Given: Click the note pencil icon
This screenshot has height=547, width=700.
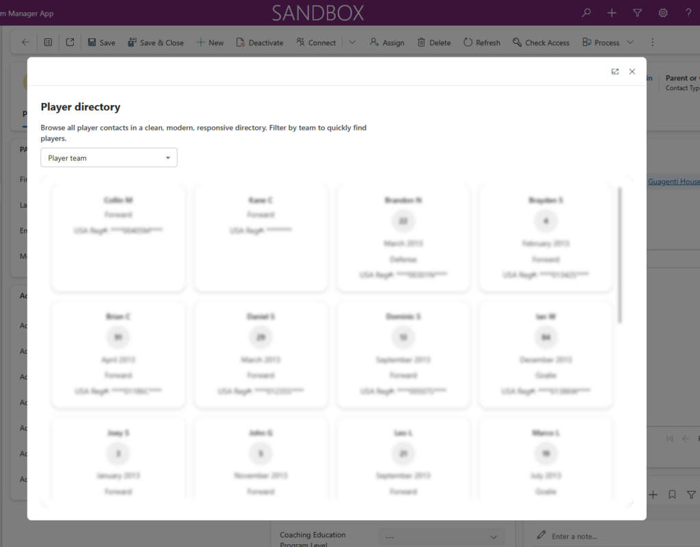Looking at the screenshot, I should (541, 535).
